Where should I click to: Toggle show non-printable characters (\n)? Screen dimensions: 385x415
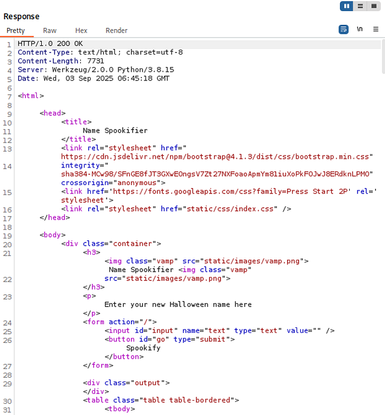coord(360,29)
